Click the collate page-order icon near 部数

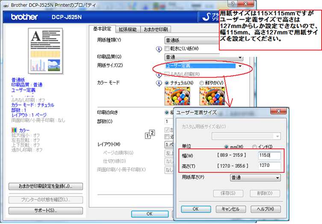pyautogui.click(x=150, y=134)
